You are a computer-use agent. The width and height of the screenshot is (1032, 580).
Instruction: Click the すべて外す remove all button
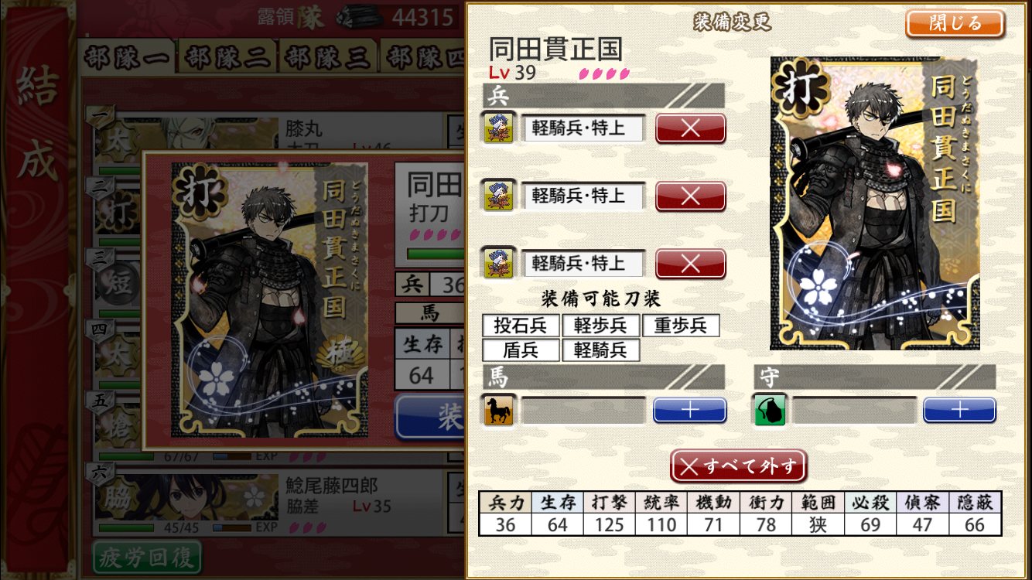739,466
